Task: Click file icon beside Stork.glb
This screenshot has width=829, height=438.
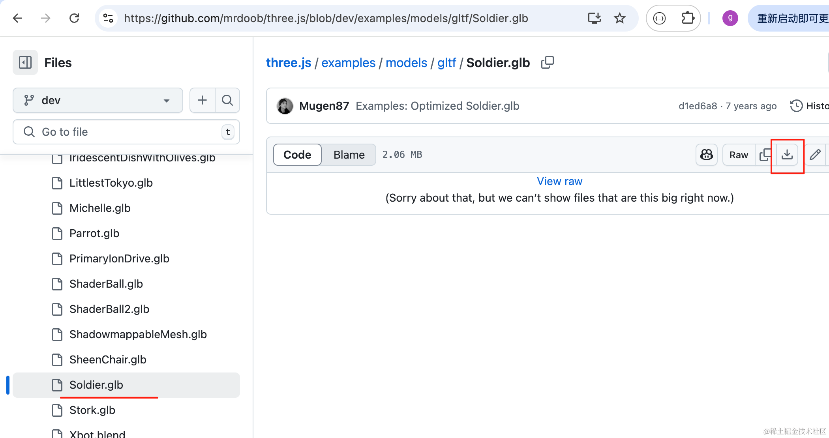Action: tap(57, 410)
